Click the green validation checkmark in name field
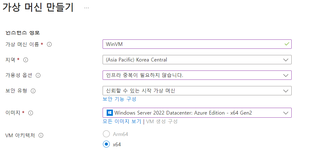The width and height of the screenshot is (324, 154). (x=287, y=44)
